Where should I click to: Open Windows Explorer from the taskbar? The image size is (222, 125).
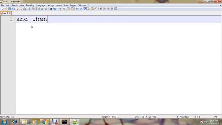tap(25, 122)
